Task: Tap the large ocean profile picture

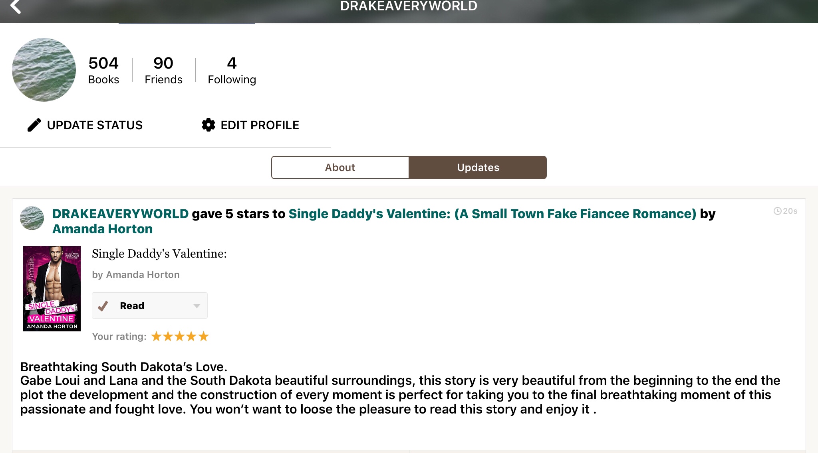Action: pos(44,70)
